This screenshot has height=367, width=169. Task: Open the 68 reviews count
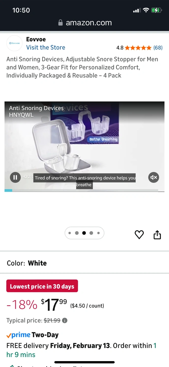(x=158, y=48)
